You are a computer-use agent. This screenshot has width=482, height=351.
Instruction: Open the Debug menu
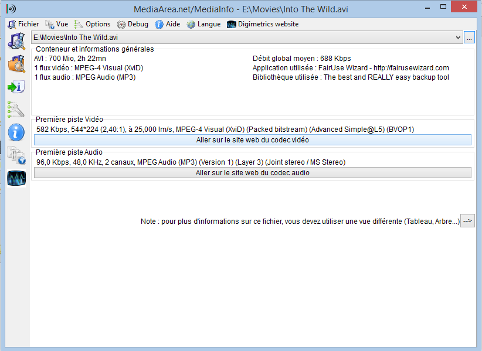pos(133,24)
